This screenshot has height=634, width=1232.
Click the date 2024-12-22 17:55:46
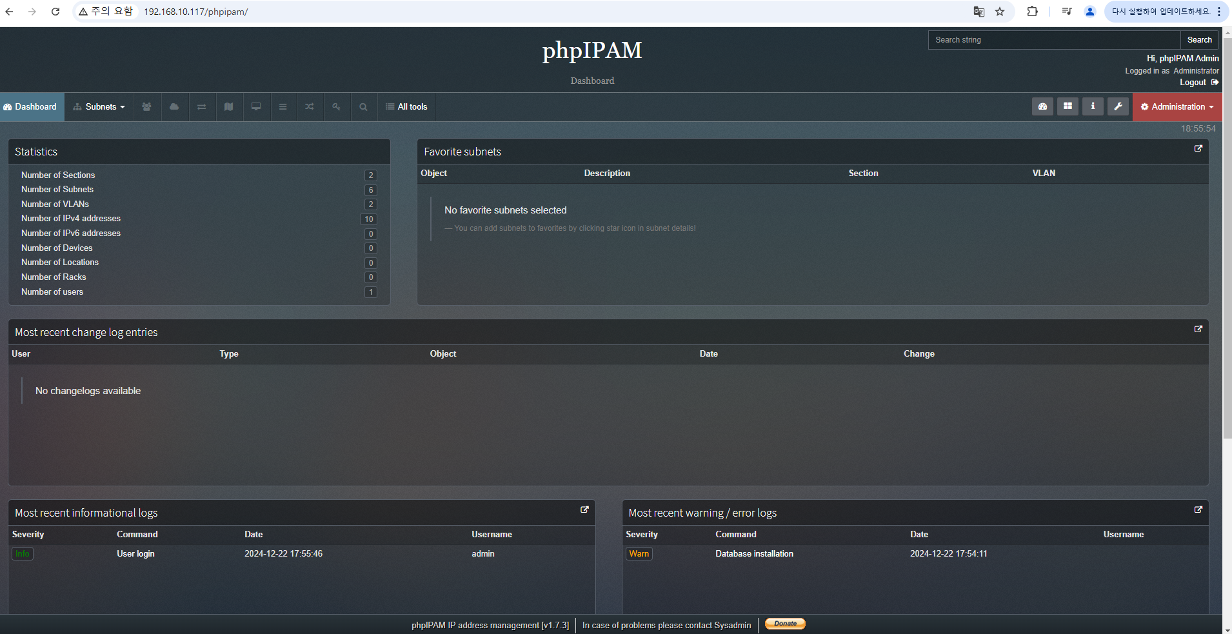[x=283, y=554]
